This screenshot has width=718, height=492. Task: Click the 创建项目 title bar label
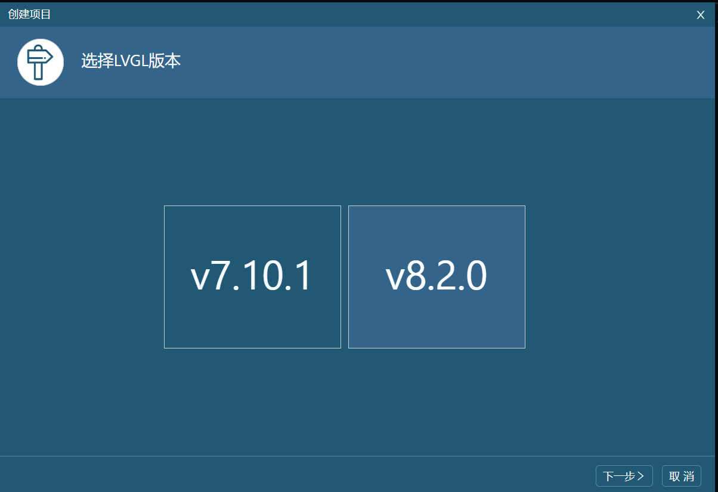pos(28,14)
